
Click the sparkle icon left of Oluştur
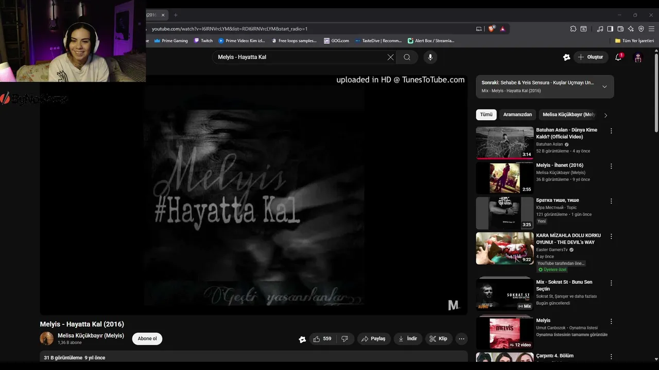tap(566, 57)
